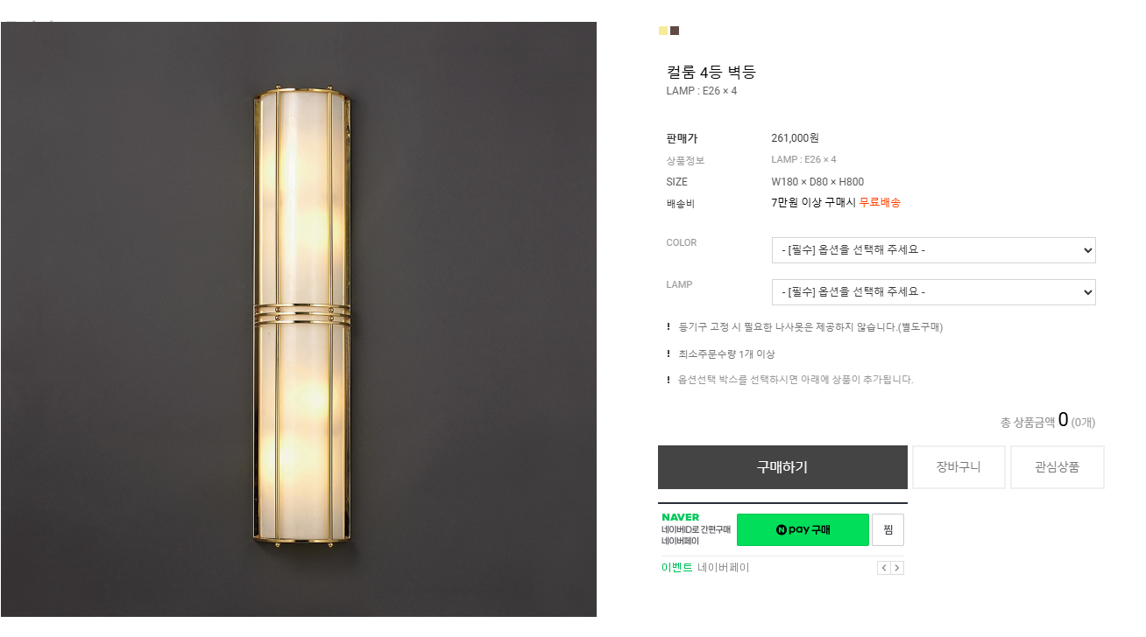Open the green 이벤트 link
The image size is (1146, 637).
tap(676, 568)
